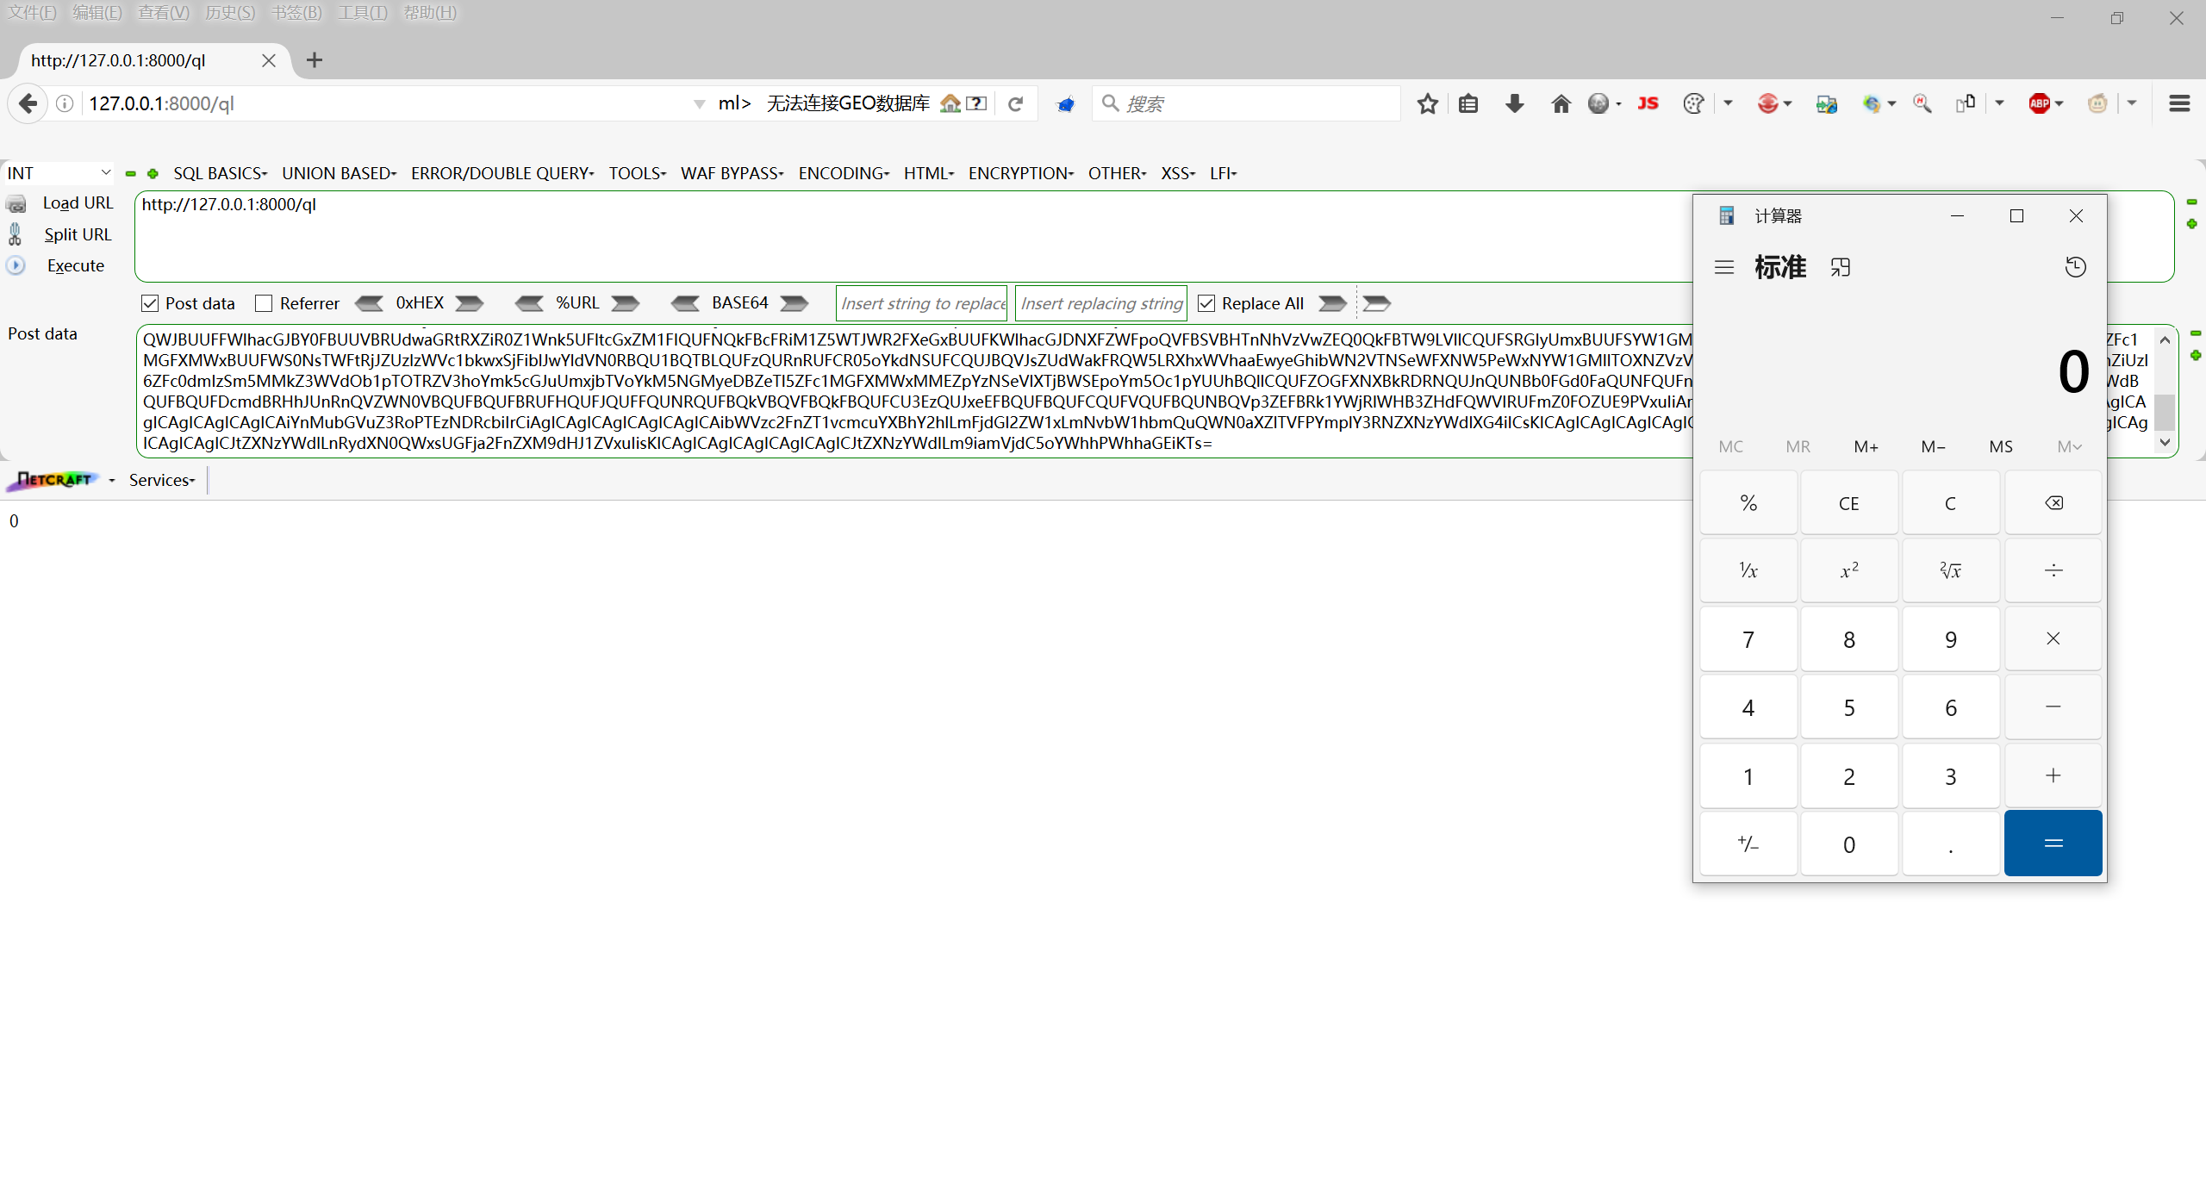Click the BASE64 encode right arrow
Image resolution: width=2206 pixels, height=1189 pixels.
(795, 303)
